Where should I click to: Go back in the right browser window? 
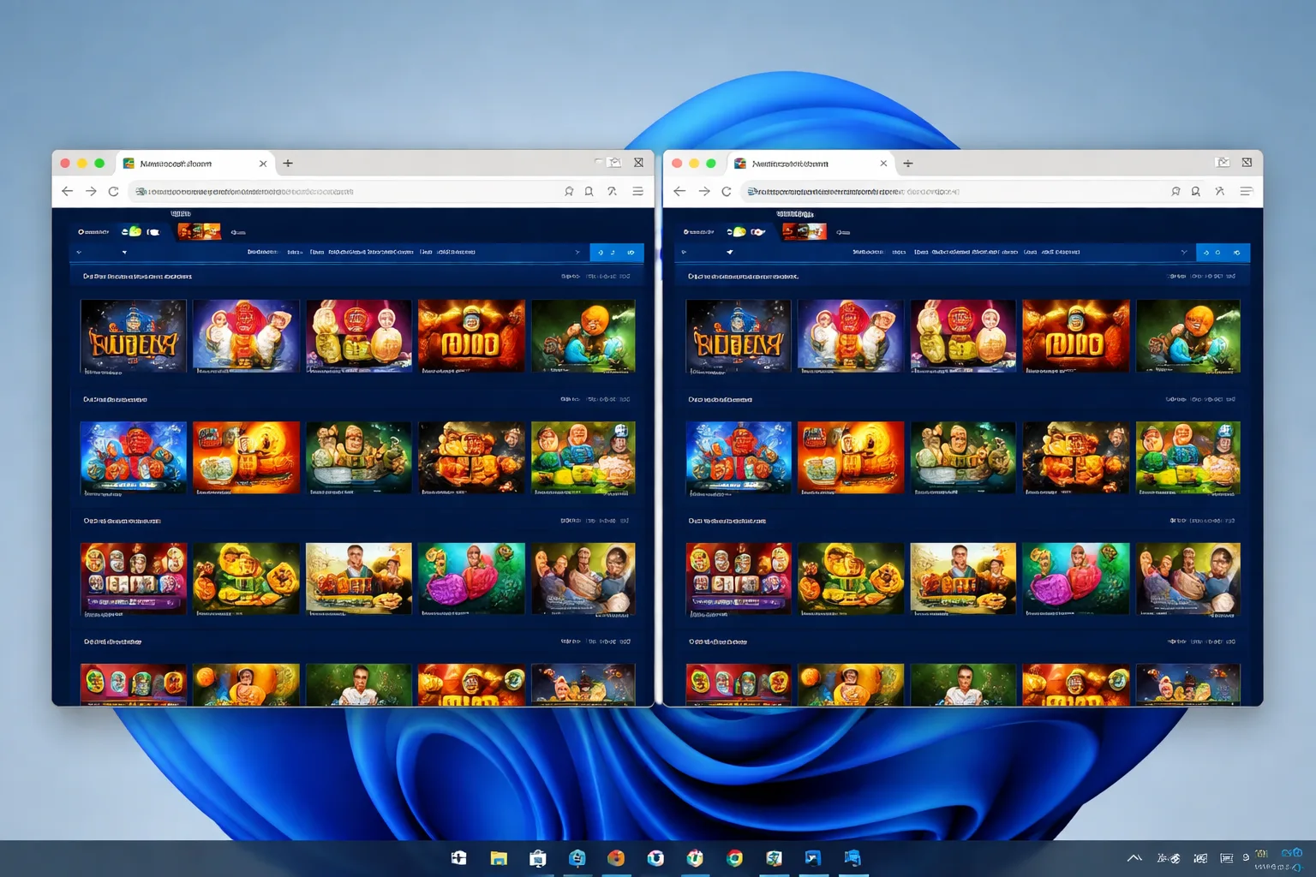(679, 191)
